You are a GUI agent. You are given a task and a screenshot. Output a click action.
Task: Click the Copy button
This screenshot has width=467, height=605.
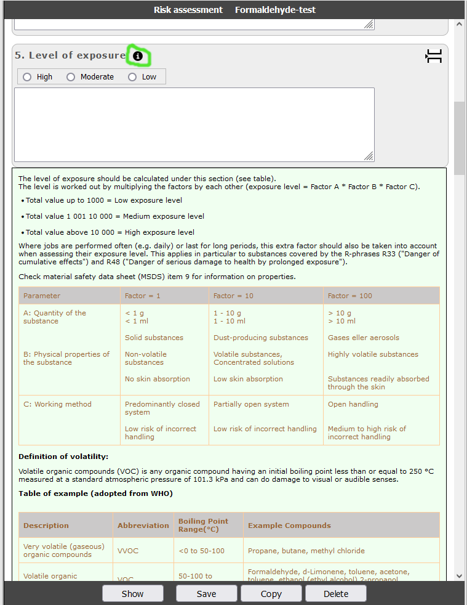(271, 594)
